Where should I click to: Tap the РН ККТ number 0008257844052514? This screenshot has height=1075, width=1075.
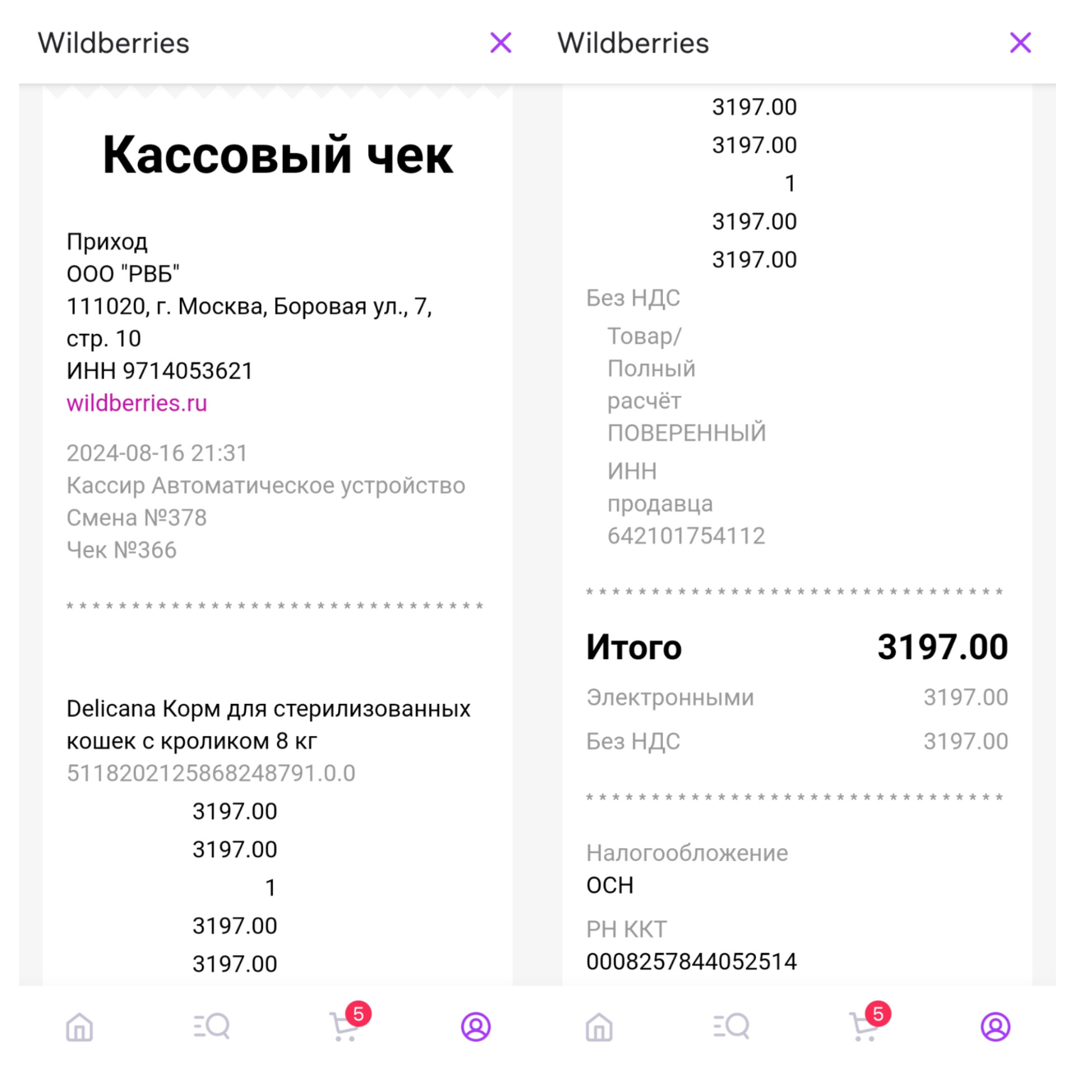691,961
